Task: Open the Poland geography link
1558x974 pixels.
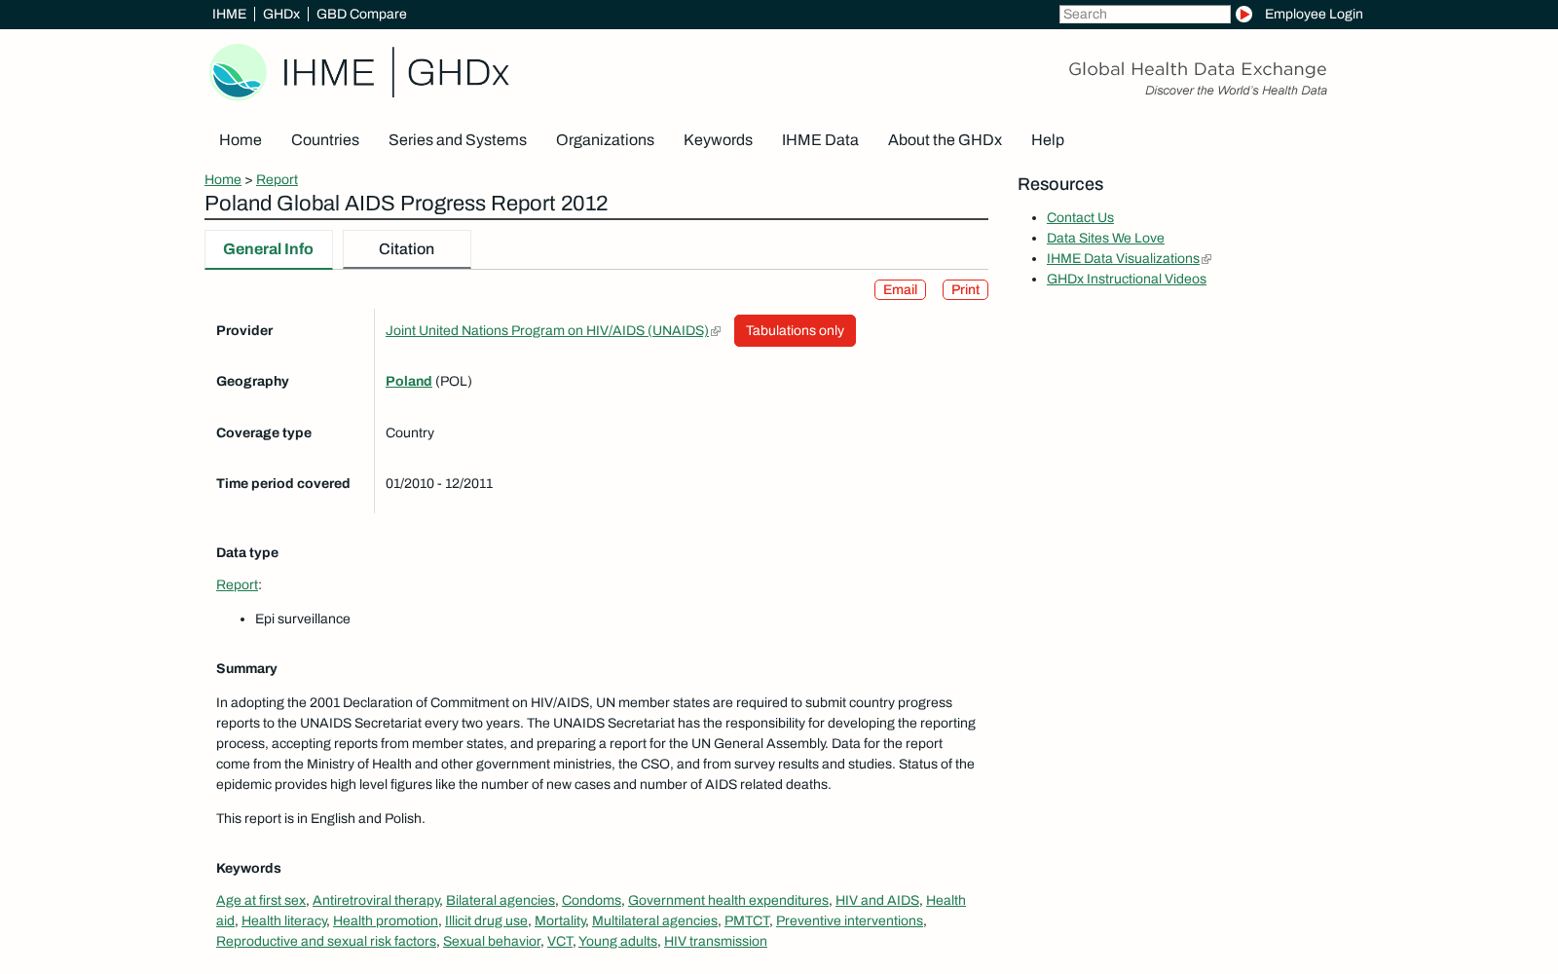Action: (409, 382)
